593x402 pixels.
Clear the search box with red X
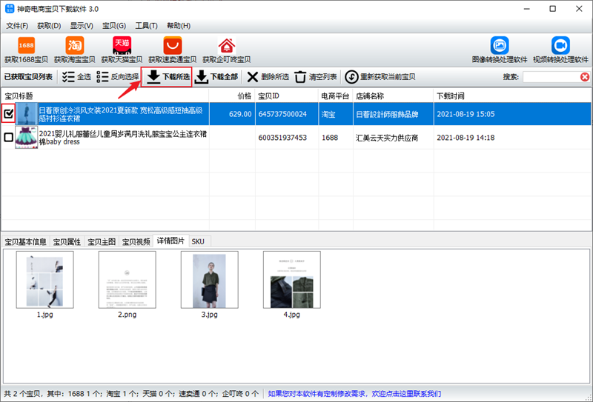(585, 77)
